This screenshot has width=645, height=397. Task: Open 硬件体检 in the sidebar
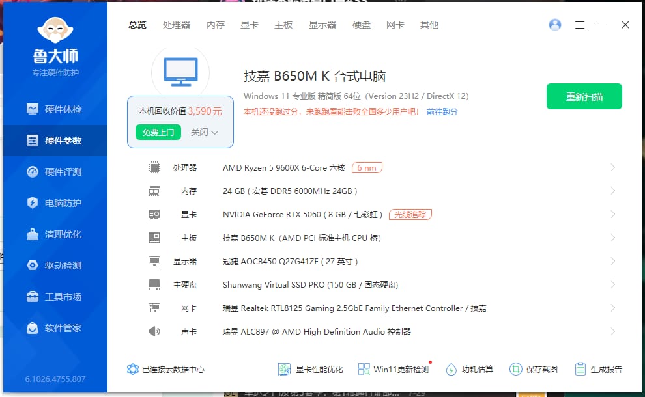point(55,109)
